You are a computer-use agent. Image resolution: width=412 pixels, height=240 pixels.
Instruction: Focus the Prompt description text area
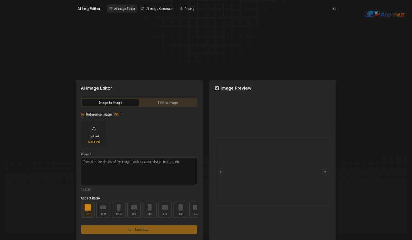[139, 172]
